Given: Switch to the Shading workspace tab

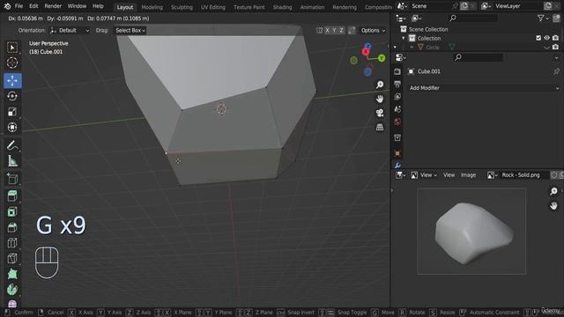Looking at the screenshot, I should [282, 7].
